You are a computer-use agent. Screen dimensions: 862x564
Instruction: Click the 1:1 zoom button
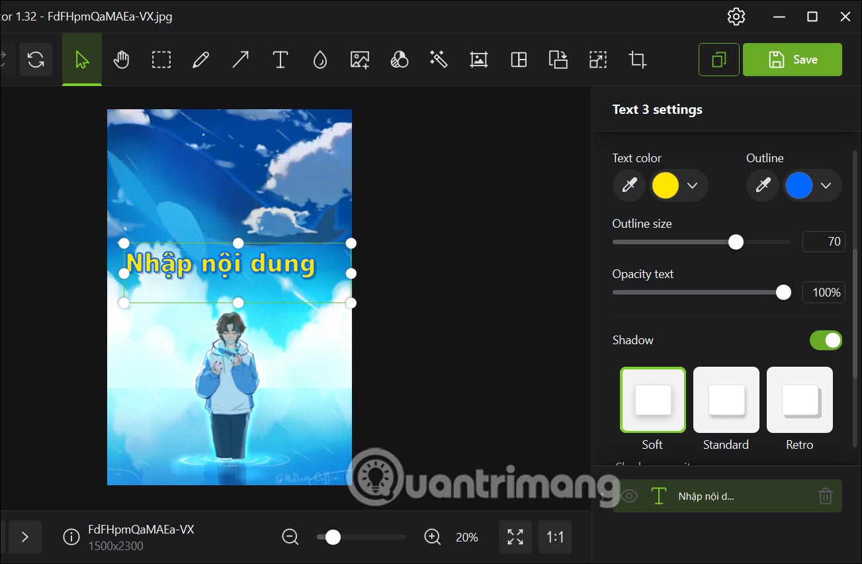tap(554, 537)
